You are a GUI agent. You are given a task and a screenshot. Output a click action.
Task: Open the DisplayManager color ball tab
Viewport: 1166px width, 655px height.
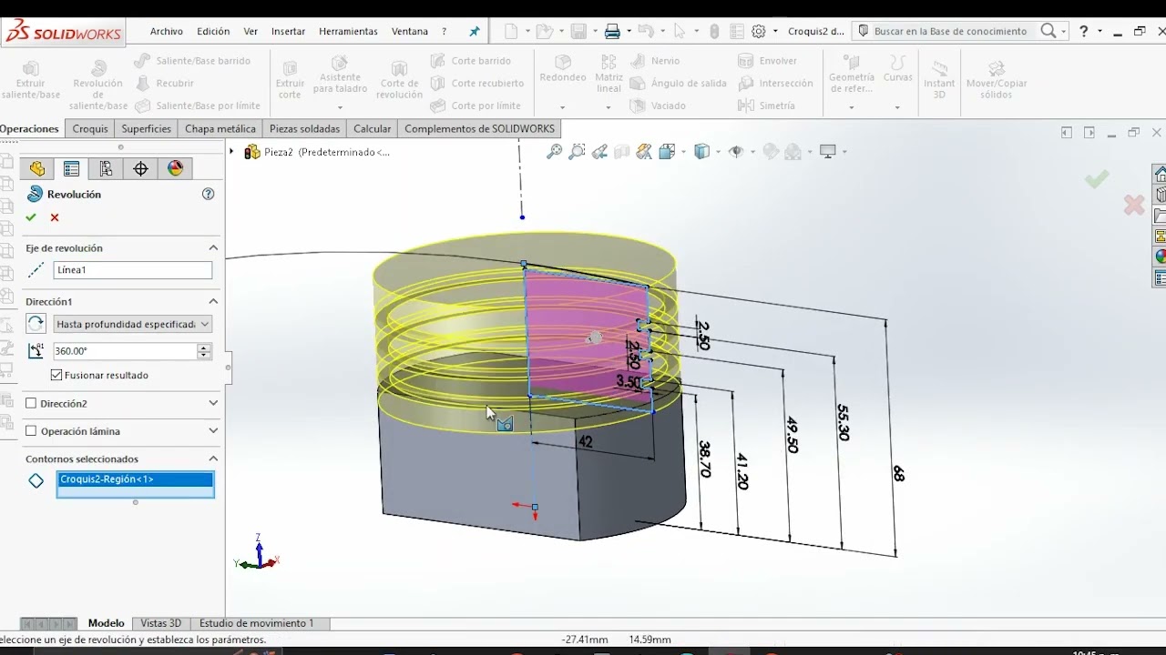pyautogui.click(x=175, y=168)
